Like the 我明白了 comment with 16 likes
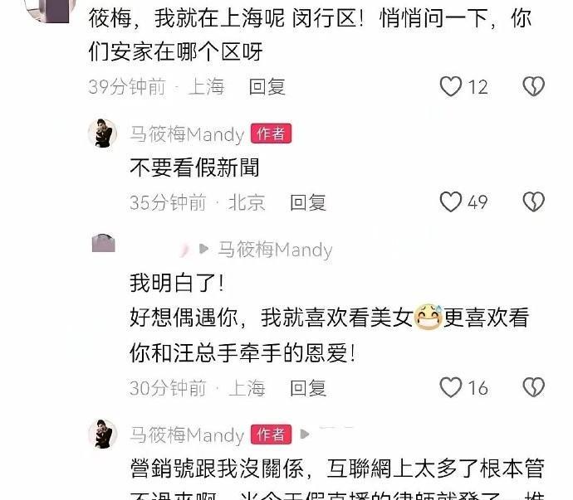Screen dimensions: 573x500 click(x=451, y=387)
